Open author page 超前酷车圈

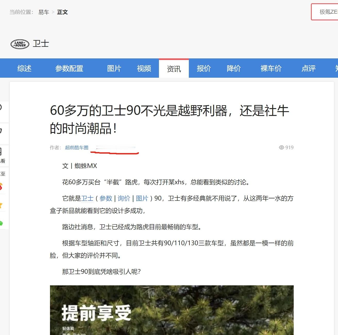point(77,147)
